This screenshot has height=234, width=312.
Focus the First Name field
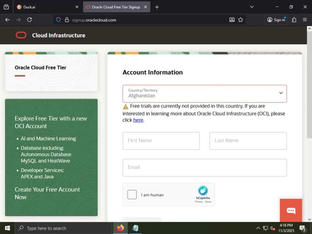click(x=161, y=141)
